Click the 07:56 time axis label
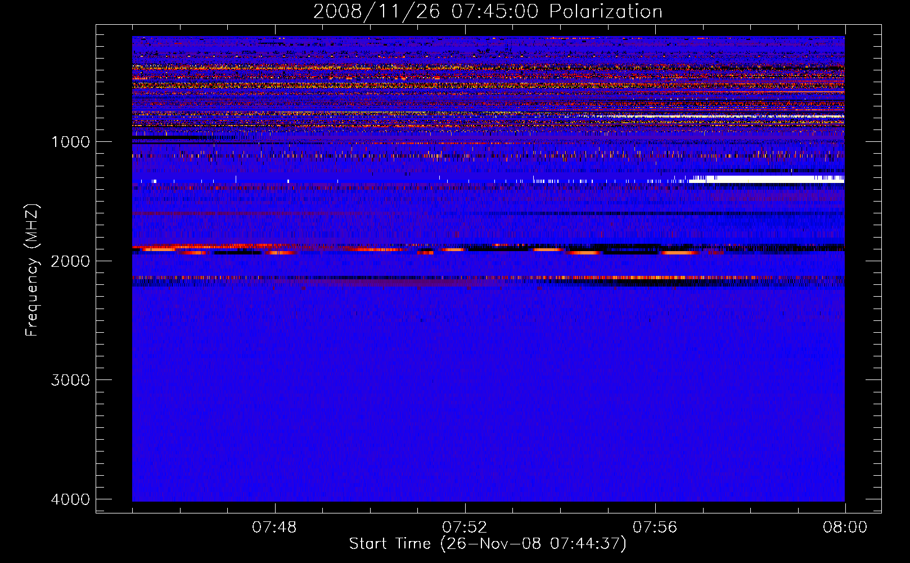The image size is (910, 563). coord(655,528)
